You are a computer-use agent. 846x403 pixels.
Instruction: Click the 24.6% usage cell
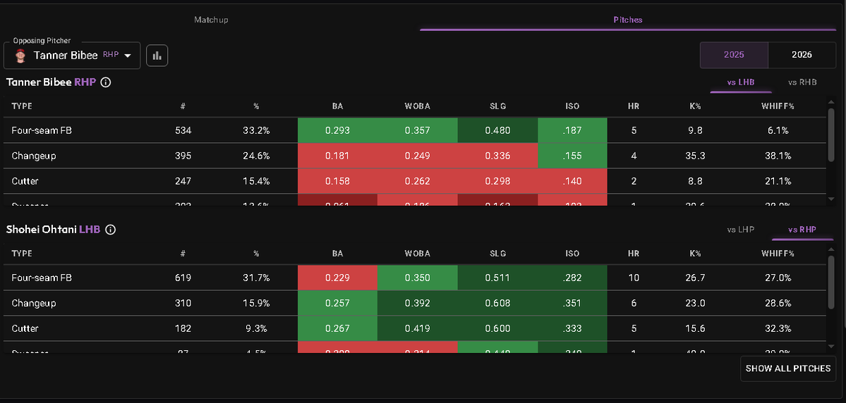coord(256,156)
